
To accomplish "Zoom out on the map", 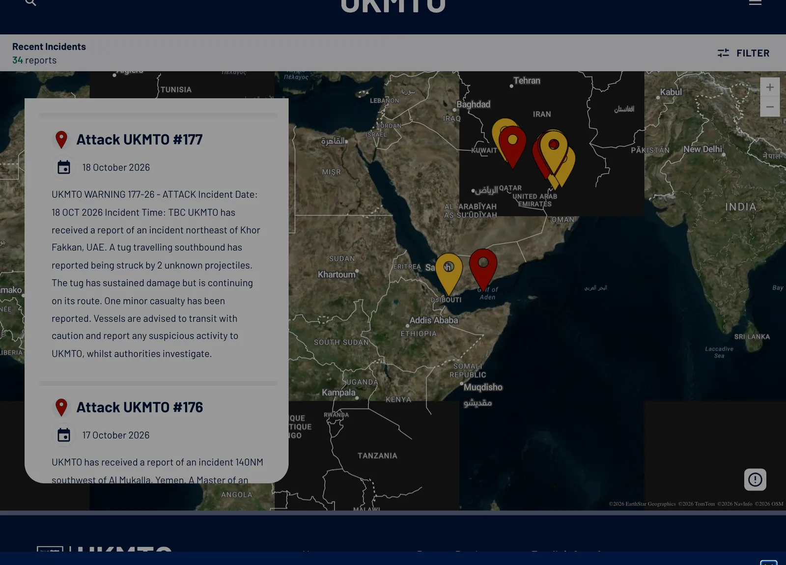I will [770, 107].
